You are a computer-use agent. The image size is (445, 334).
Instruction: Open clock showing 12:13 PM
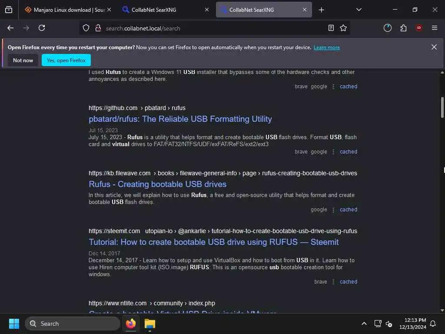pos(413,324)
